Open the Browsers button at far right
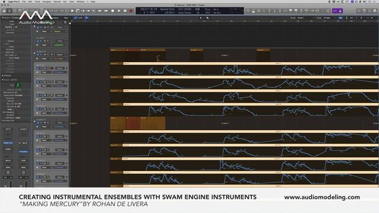This screenshot has width=379, height=213. coord(375,11)
